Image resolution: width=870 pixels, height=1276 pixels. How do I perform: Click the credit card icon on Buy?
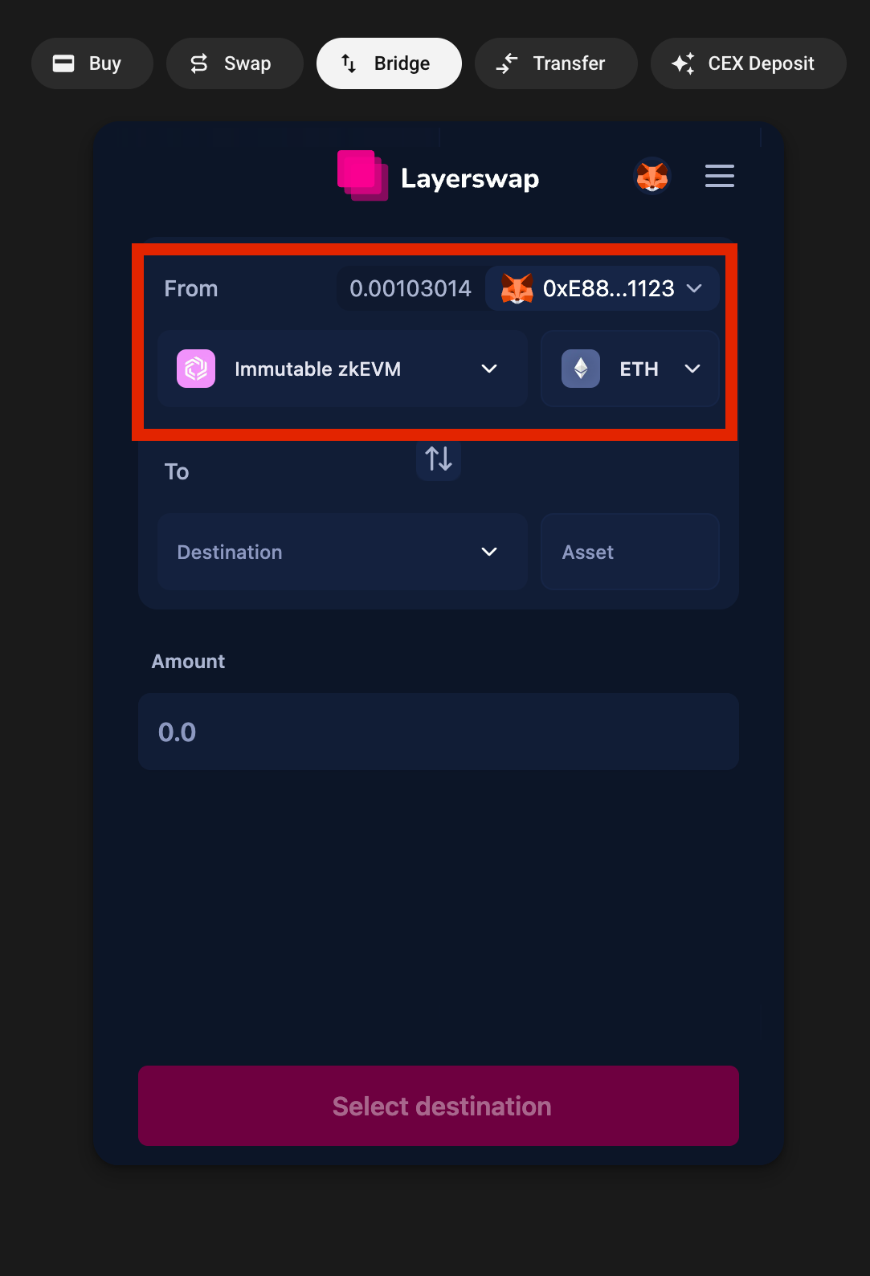[63, 63]
